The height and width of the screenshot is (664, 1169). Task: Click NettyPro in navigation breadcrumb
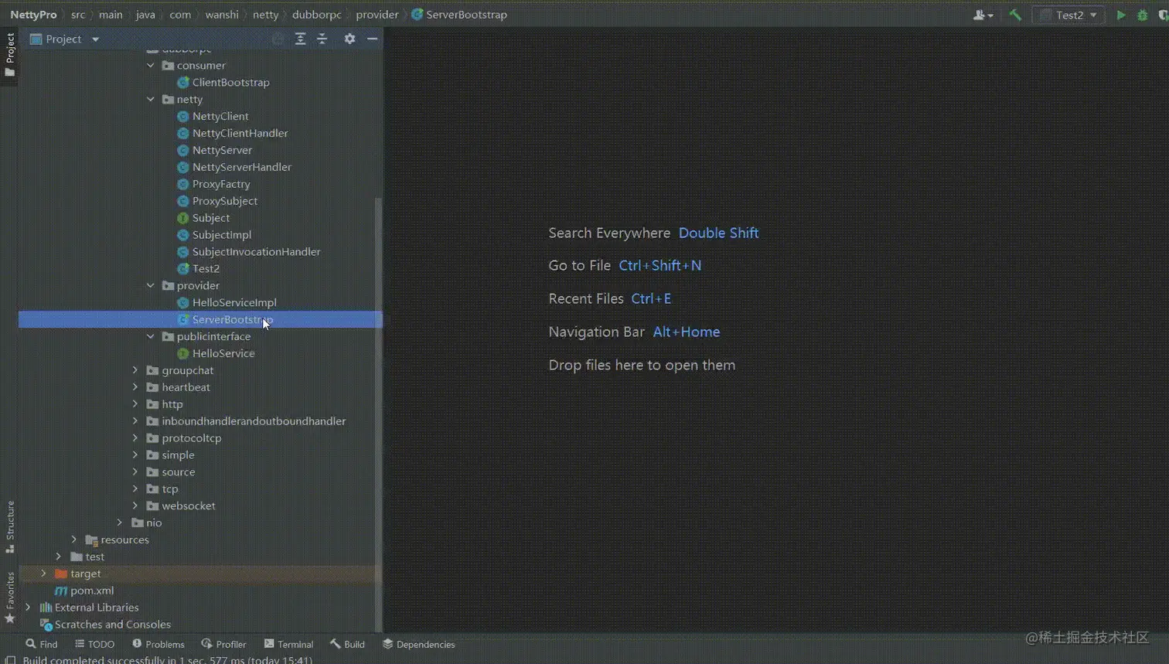pyautogui.click(x=33, y=15)
